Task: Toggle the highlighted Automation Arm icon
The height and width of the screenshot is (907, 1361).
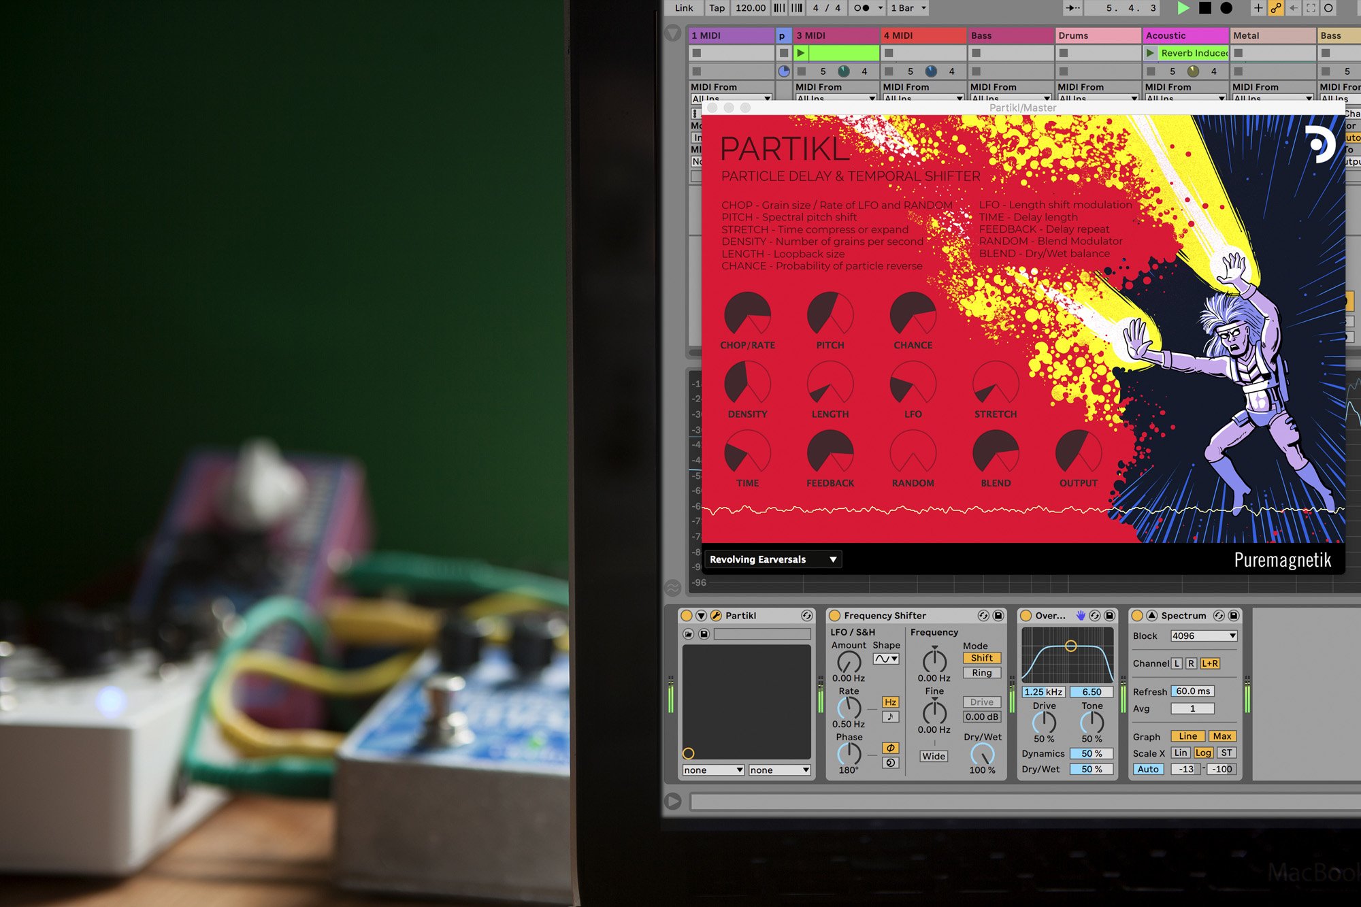Action: [1276, 8]
